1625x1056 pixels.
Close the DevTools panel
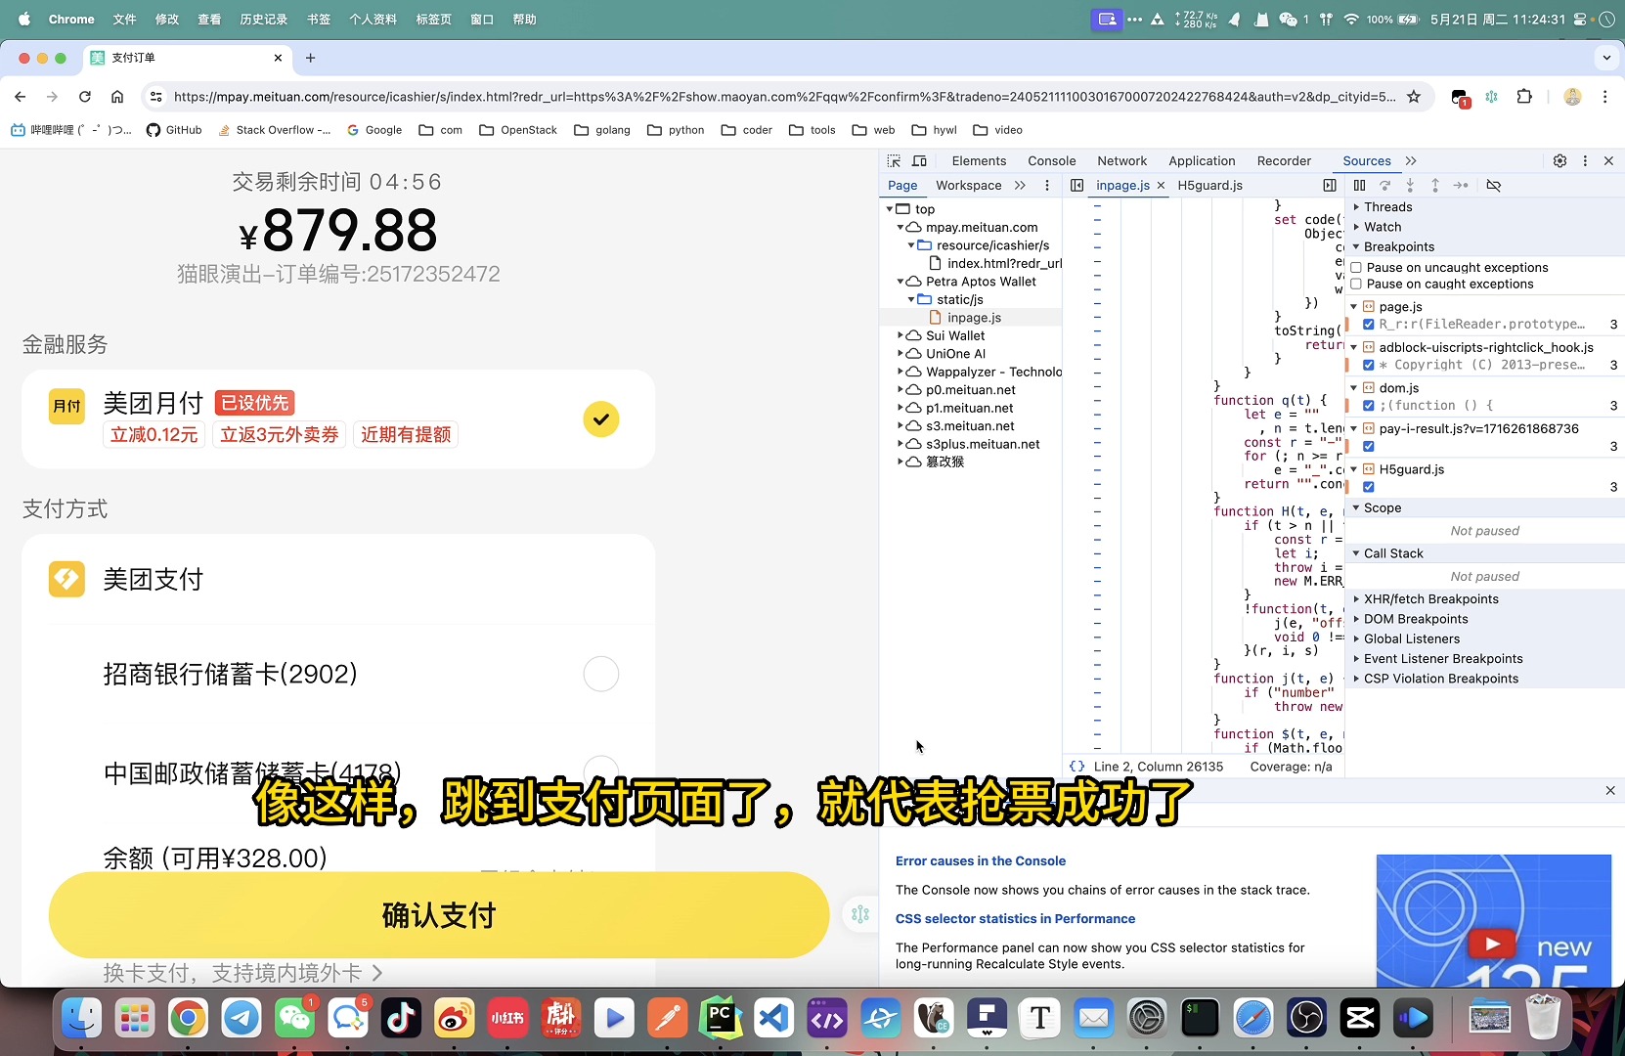(x=1608, y=161)
